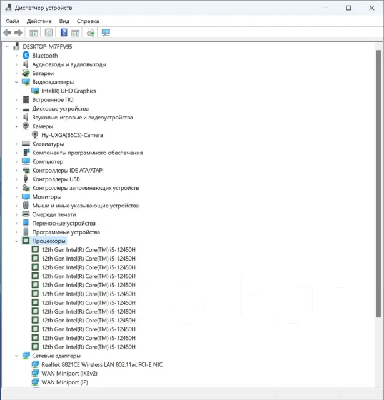Open the Файл menu

tap(13, 21)
